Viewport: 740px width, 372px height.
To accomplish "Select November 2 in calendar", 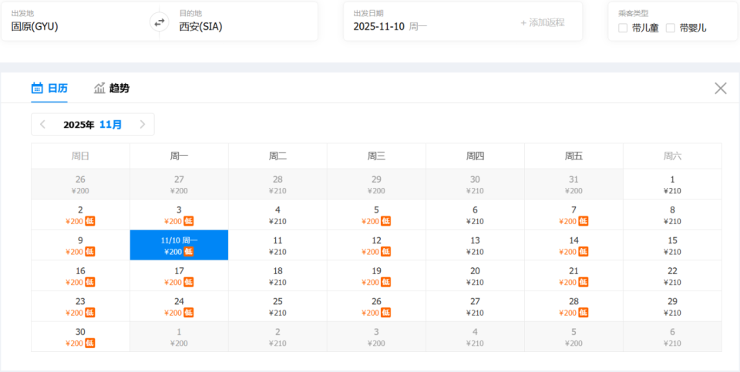I will 81,215.
